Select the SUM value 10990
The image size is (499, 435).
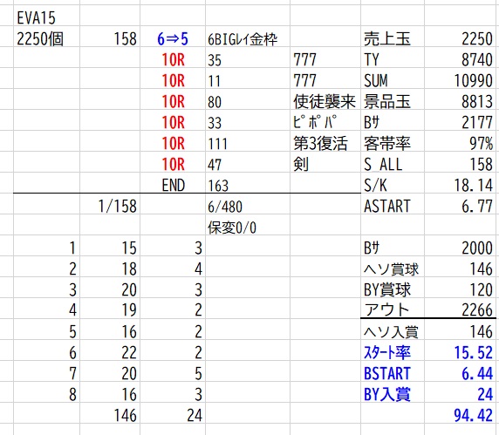[461, 81]
